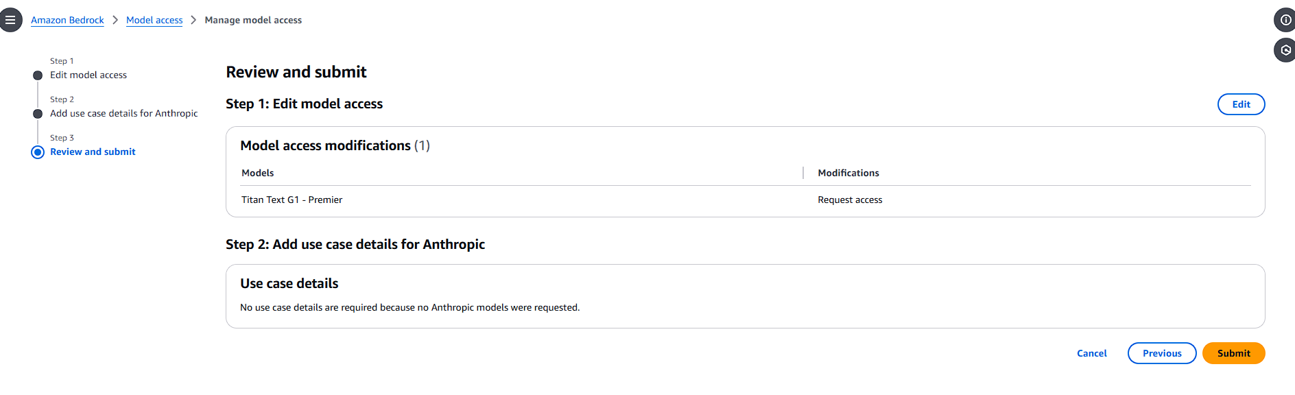Viewport: 1295px width, 395px height.
Task: Click the hexagon tools icon below info
Action: (x=1285, y=50)
